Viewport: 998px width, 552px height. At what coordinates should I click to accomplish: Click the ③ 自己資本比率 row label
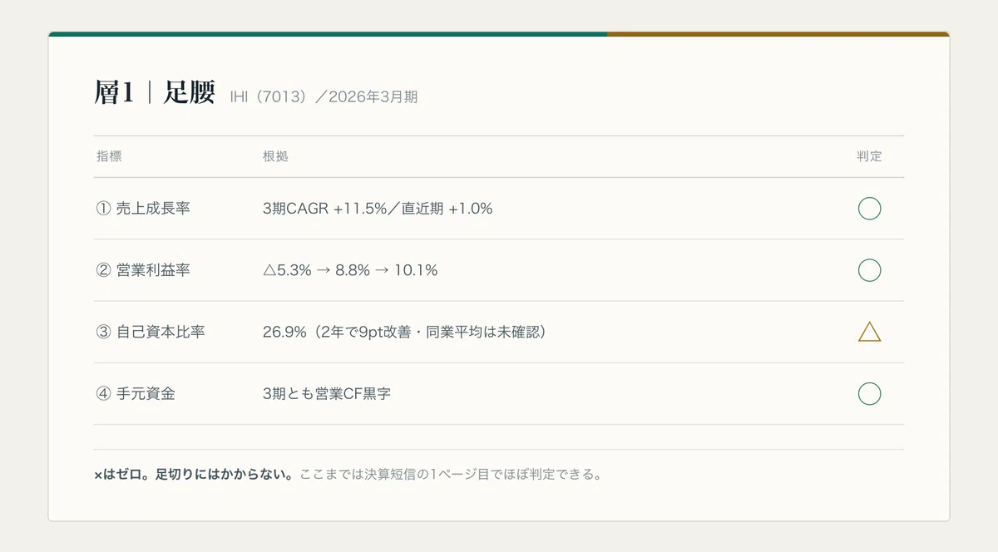pos(151,332)
